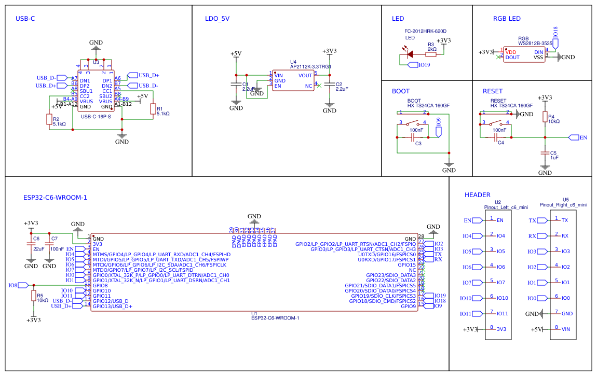The image size is (597, 376).
Task: Click the USB-C section title text
Action: pyautogui.click(x=24, y=18)
